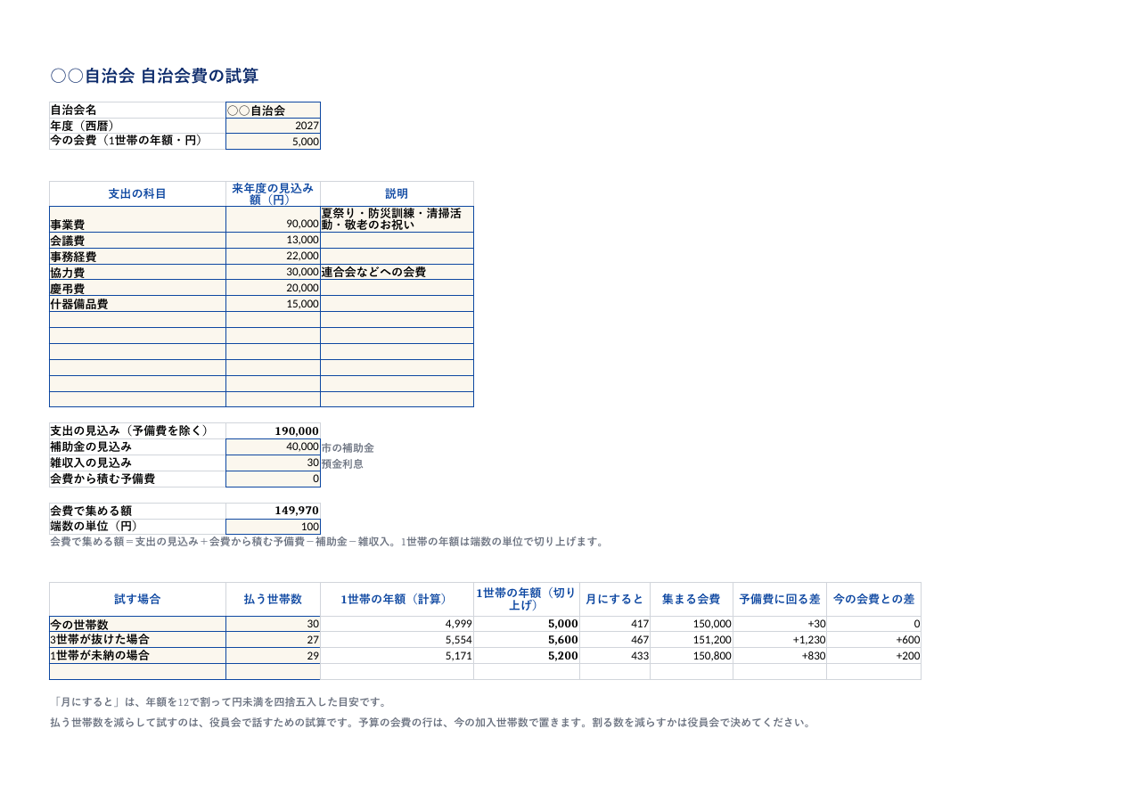Screen dimensions: 1147x811
Task: Select the 月にすると column header
Action: click(615, 600)
